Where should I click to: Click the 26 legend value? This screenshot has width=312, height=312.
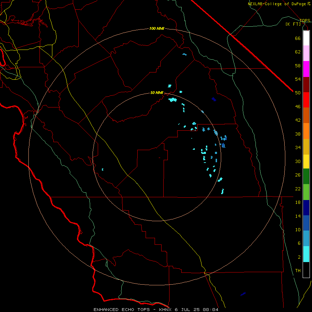[x=298, y=175]
